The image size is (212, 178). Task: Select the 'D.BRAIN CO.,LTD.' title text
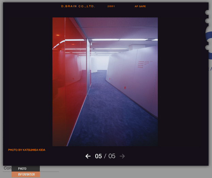(x=78, y=6)
